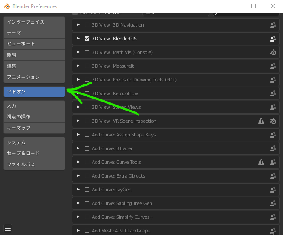Click community icon on MeasureIt row
The height and width of the screenshot is (235, 283).
[273, 66]
